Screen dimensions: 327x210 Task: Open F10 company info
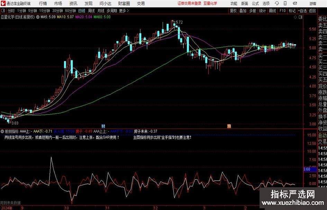283,11
